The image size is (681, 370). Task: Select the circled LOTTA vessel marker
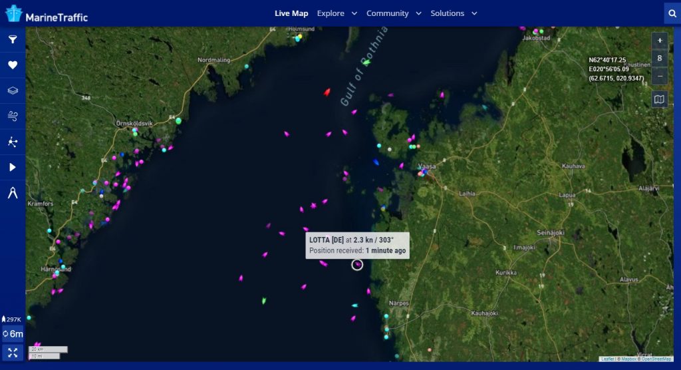tap(357, 265)
